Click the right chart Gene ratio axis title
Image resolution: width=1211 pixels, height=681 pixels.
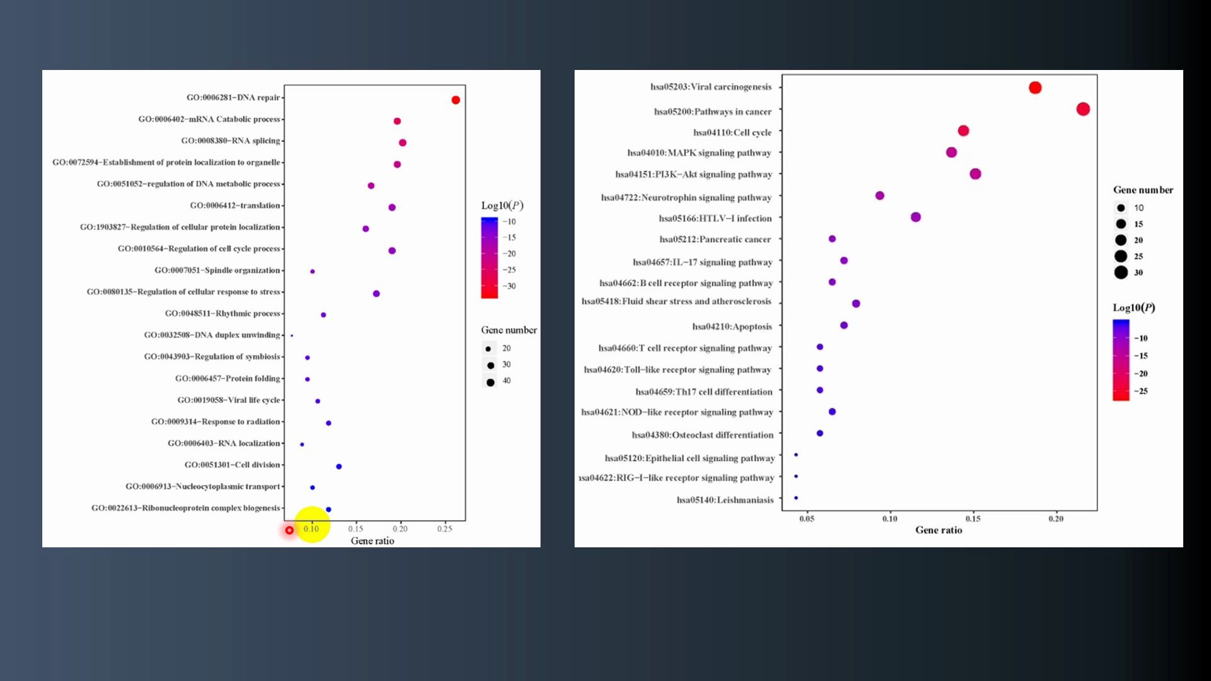(939, 530)
